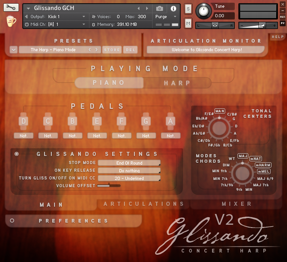
Task: Click the coffee cup instrument icon
Action: (x=11, y=21)
